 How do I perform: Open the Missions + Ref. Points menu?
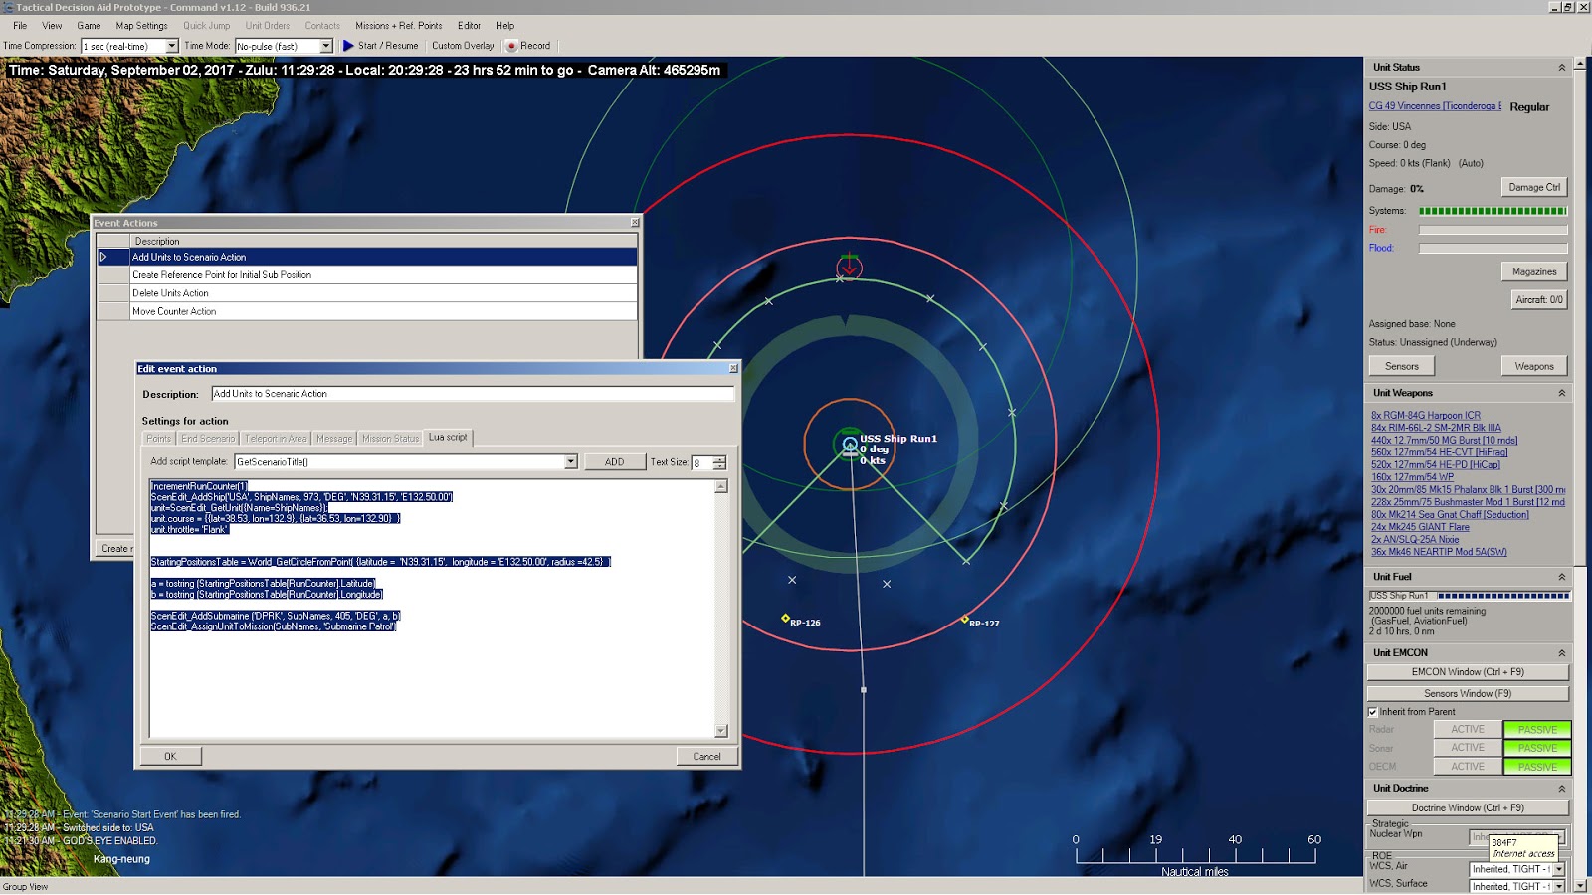coord(398,26)
